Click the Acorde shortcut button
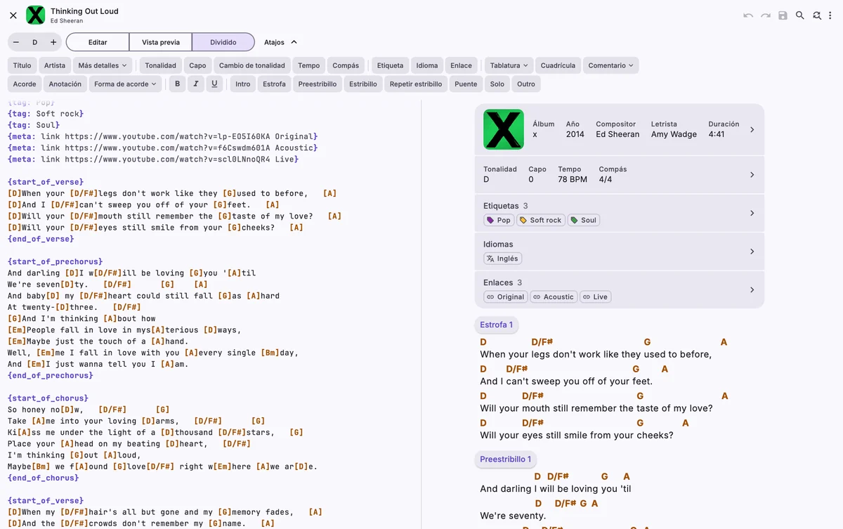Image resolution: width=843 pixels, height=529 pixels. (x=25, y=84)
